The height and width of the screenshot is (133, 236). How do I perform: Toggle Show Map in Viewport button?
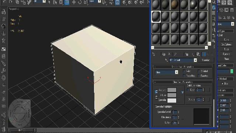[x=198, y=54]
